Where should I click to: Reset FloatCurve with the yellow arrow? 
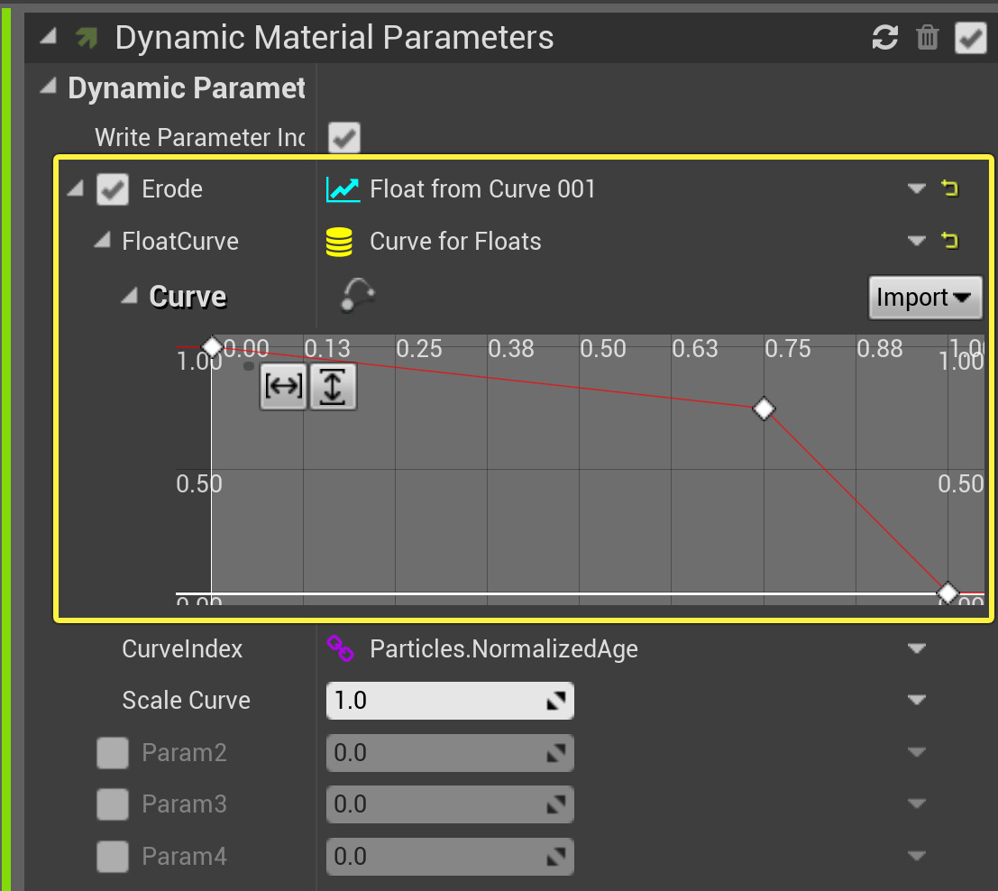coord(949,241)
